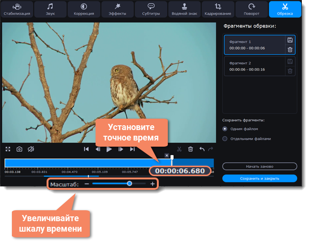Save Фрагмент 1 with the floppy disk icon
This screenshot has height=243, width=309.
coord(290,40)
